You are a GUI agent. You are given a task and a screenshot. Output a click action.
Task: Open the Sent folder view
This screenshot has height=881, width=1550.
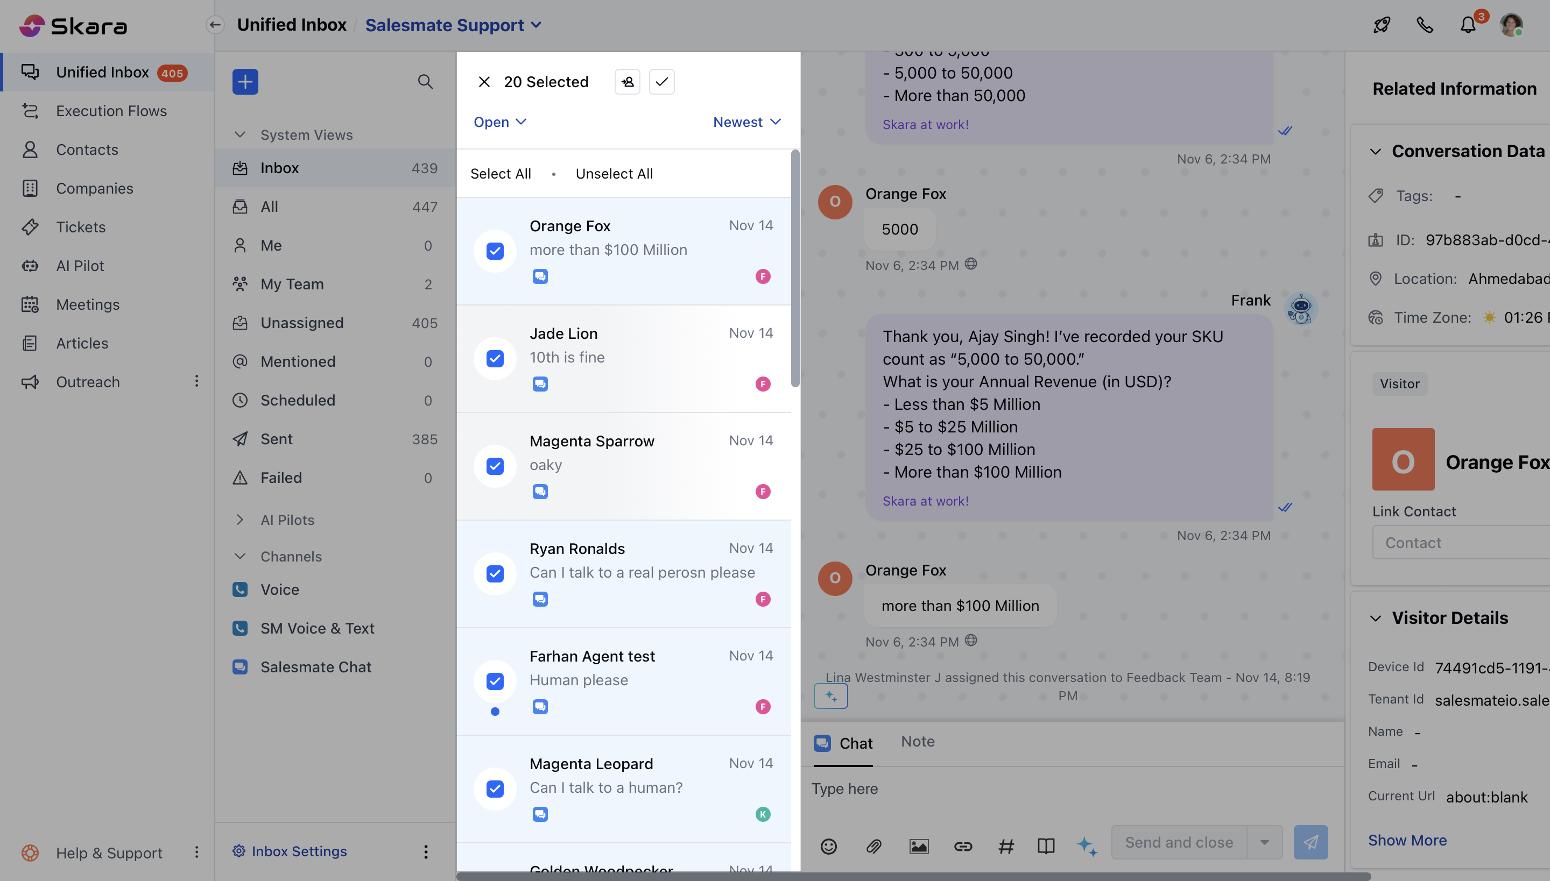pyautogui.click(x=276, y=439)
